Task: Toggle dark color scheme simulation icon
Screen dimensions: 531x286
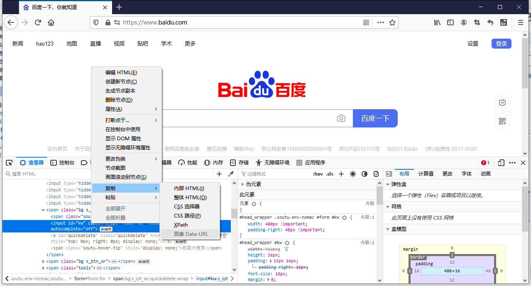Action: [x=365, y=174]
